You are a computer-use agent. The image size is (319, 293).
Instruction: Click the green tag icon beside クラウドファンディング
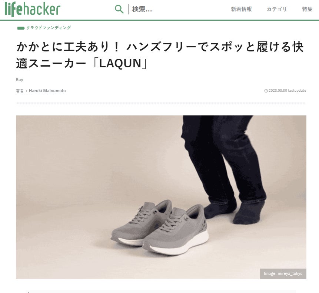point(21,28)
